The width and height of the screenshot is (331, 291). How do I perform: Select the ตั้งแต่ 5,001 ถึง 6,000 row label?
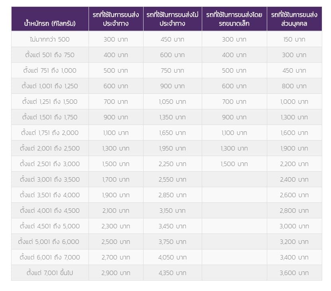click(49, 242)
